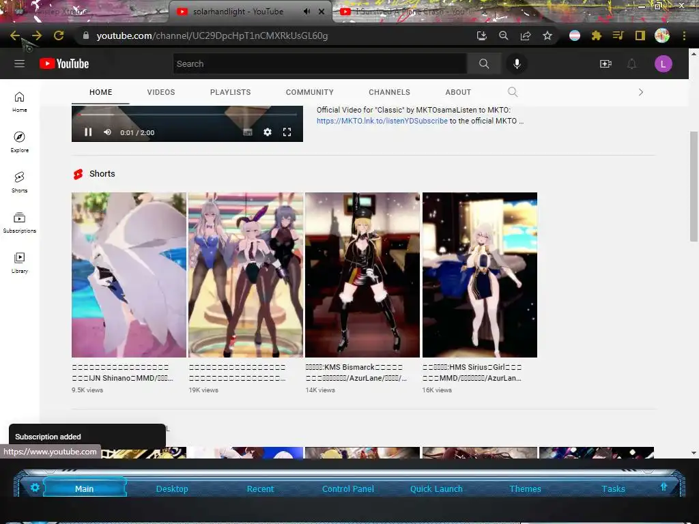This screenshot has height=524, width=699.
Task: Start voice search with the microphone
Action: point(517,63)
